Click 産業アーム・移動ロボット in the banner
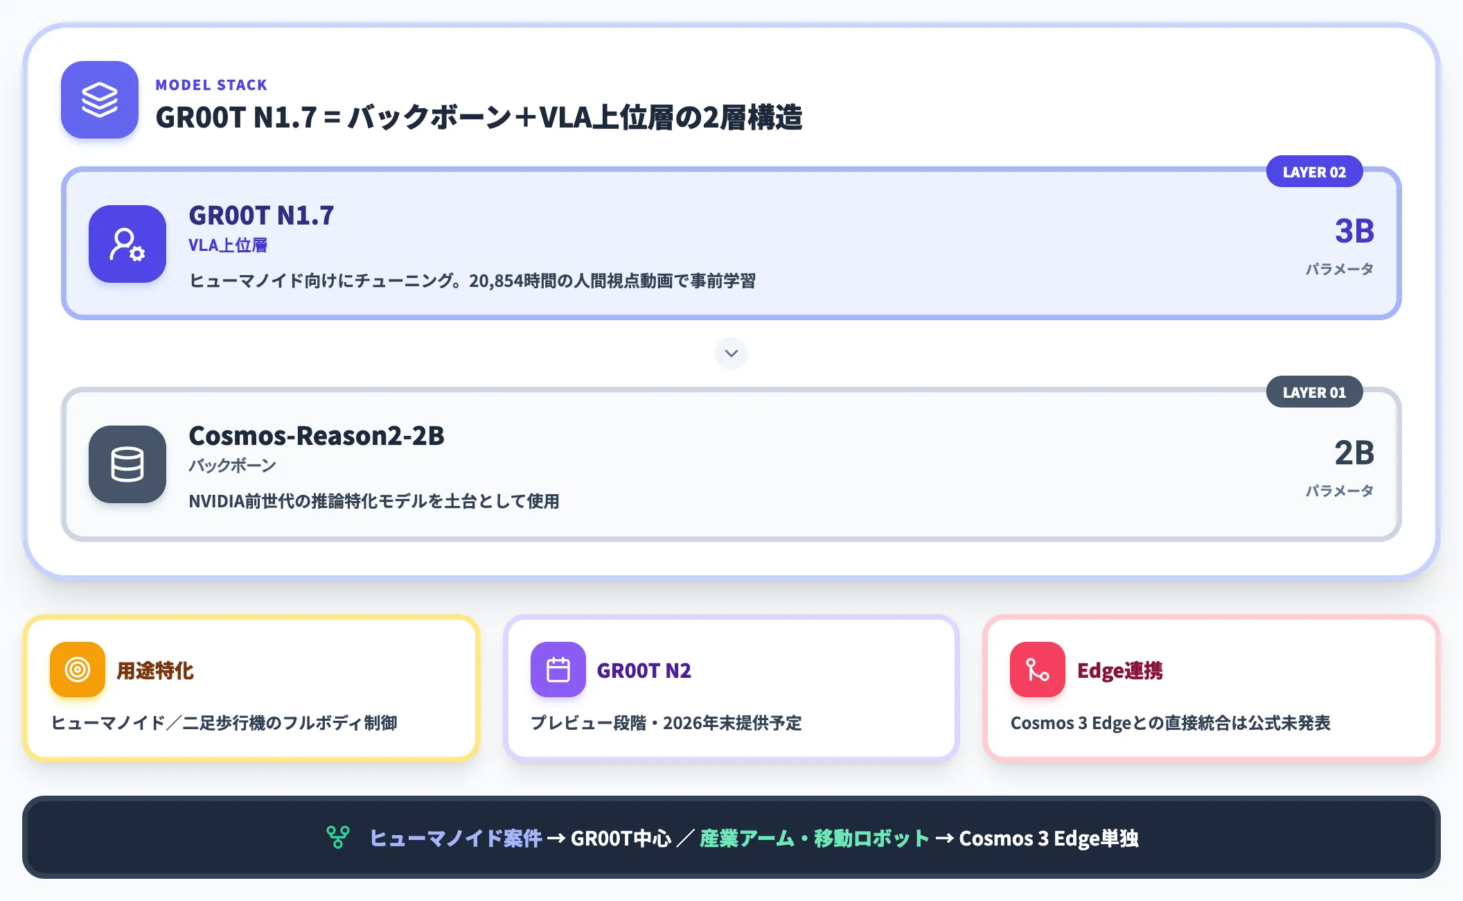This screenshot has height=901, width=1463. pyautogui.click(x=815, y=838)
